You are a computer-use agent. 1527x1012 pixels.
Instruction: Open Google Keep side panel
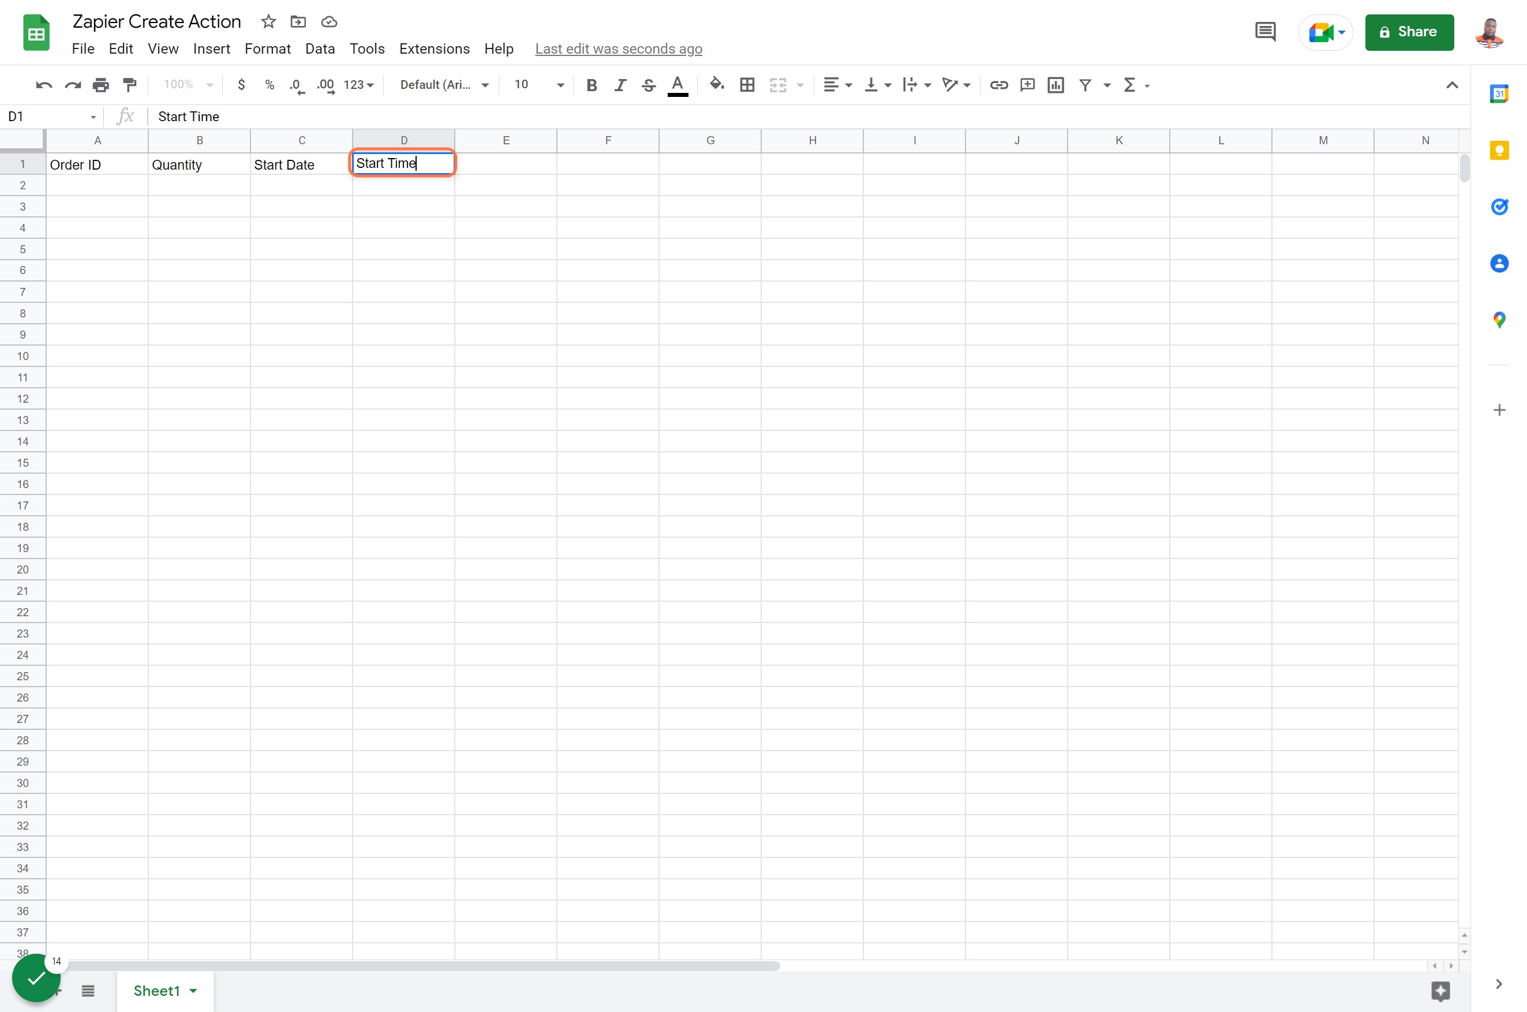pos(1499,151)
